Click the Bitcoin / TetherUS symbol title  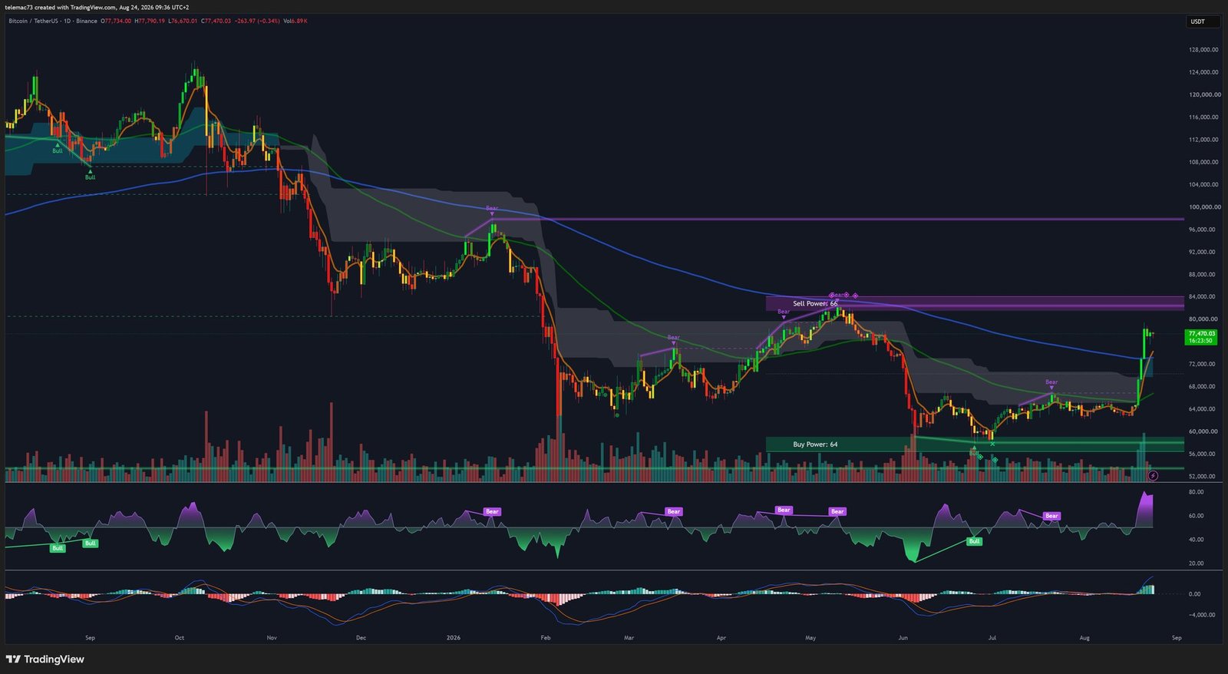(33, 21)
